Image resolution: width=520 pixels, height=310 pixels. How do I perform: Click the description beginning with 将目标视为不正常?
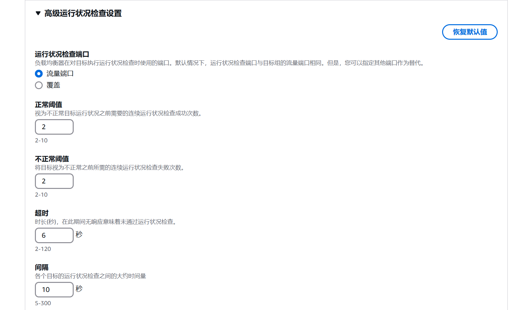click(111, 168)
